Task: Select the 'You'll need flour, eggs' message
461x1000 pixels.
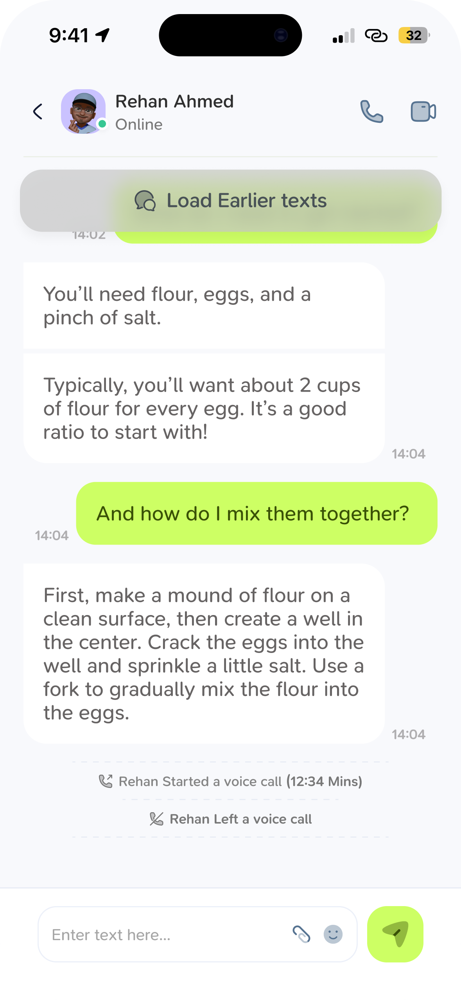Action: tap(204, 306)
